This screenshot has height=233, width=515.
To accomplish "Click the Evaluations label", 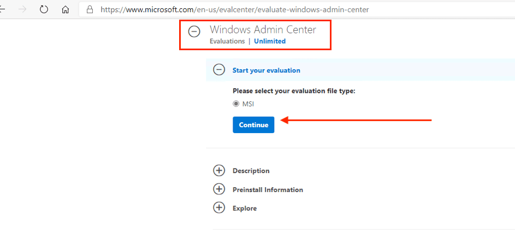I will tap(227, 41).
